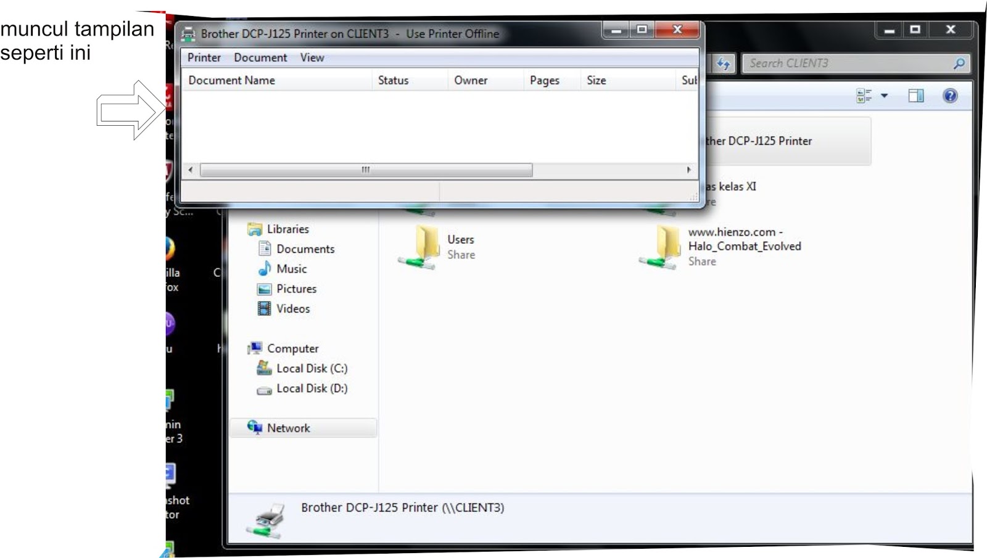Click the left scroll arrow in print queue
987x558 pixels.
(x=191, y=170)
